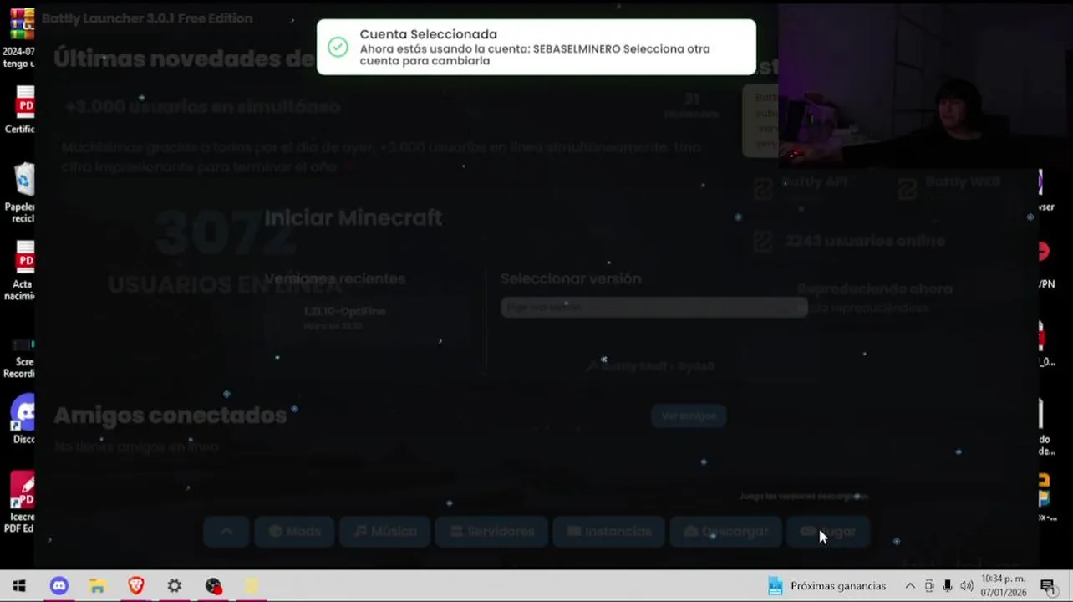The image size is (1073, 602).
Task: Click the Cuenta Seleccionada notification title
Action: coord(428,34)
